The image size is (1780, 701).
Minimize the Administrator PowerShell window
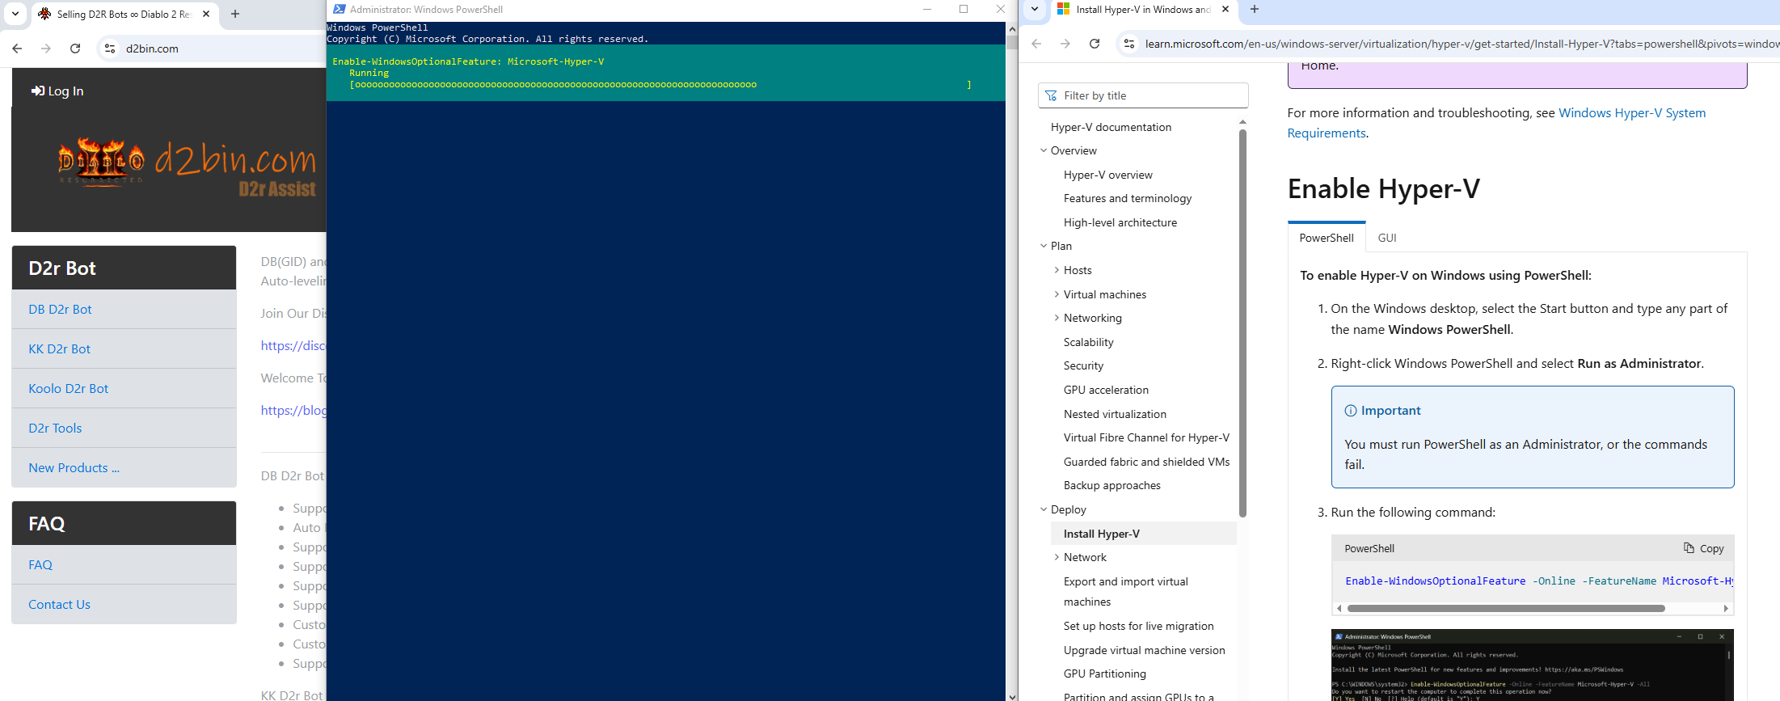[927, 10]
